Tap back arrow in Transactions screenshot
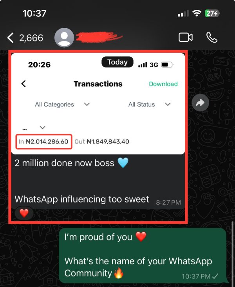 (x=23, y=84)
